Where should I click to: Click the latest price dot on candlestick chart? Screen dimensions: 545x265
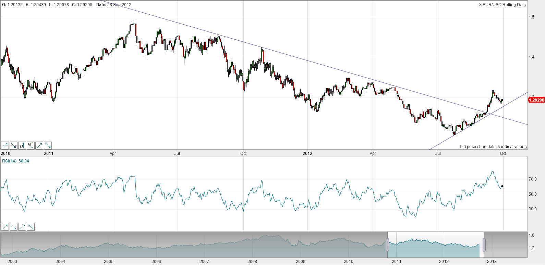(502, 100)
